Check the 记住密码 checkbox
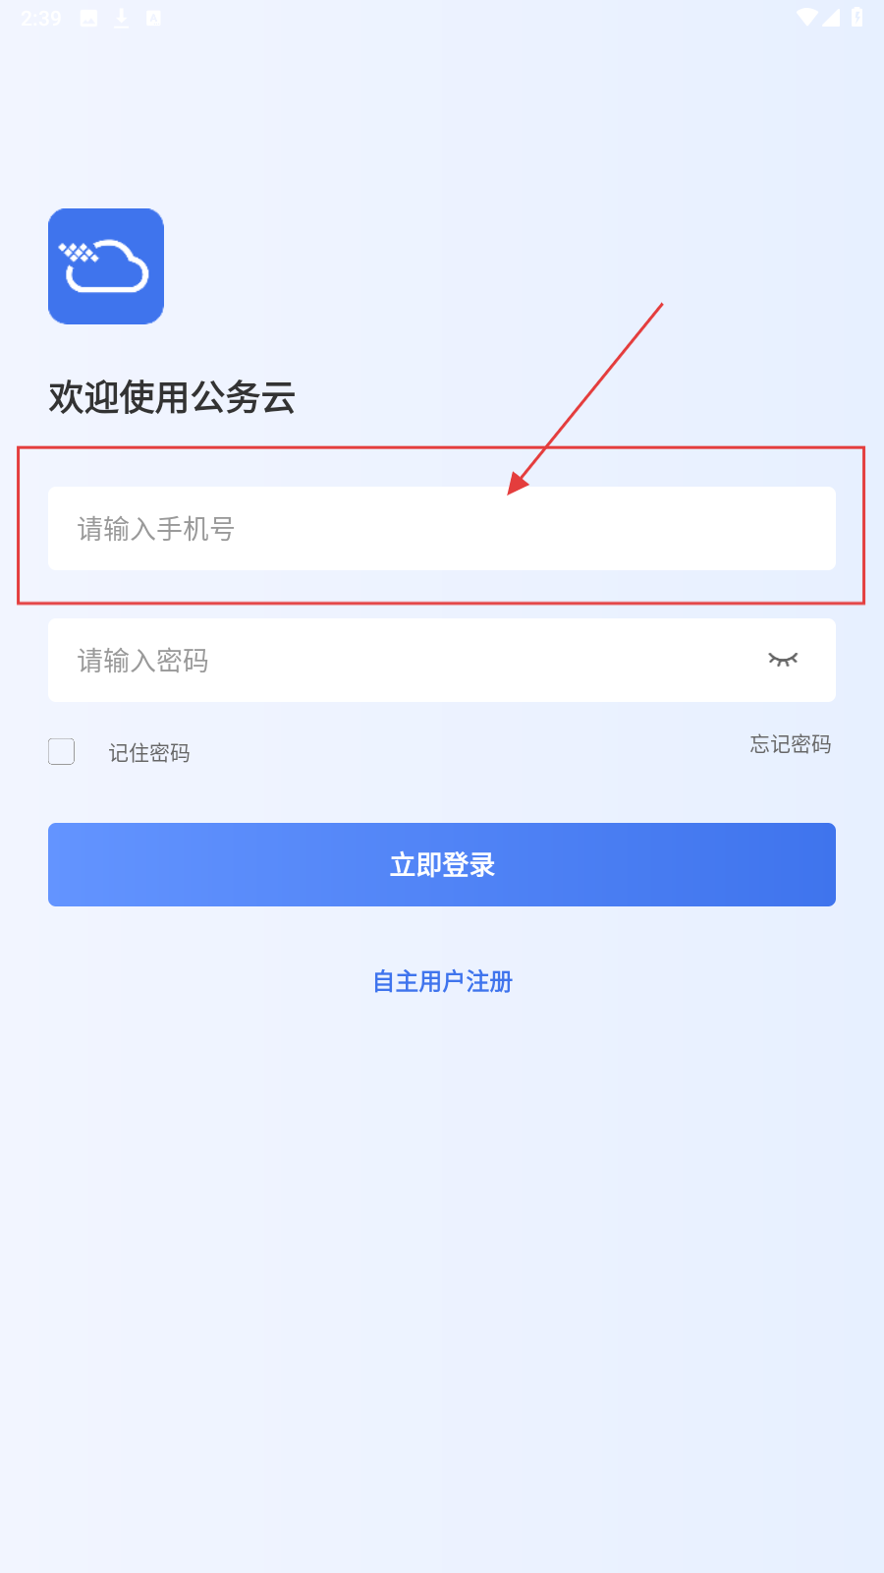This screenshot has width=884, height=1573. pos(62,752)
